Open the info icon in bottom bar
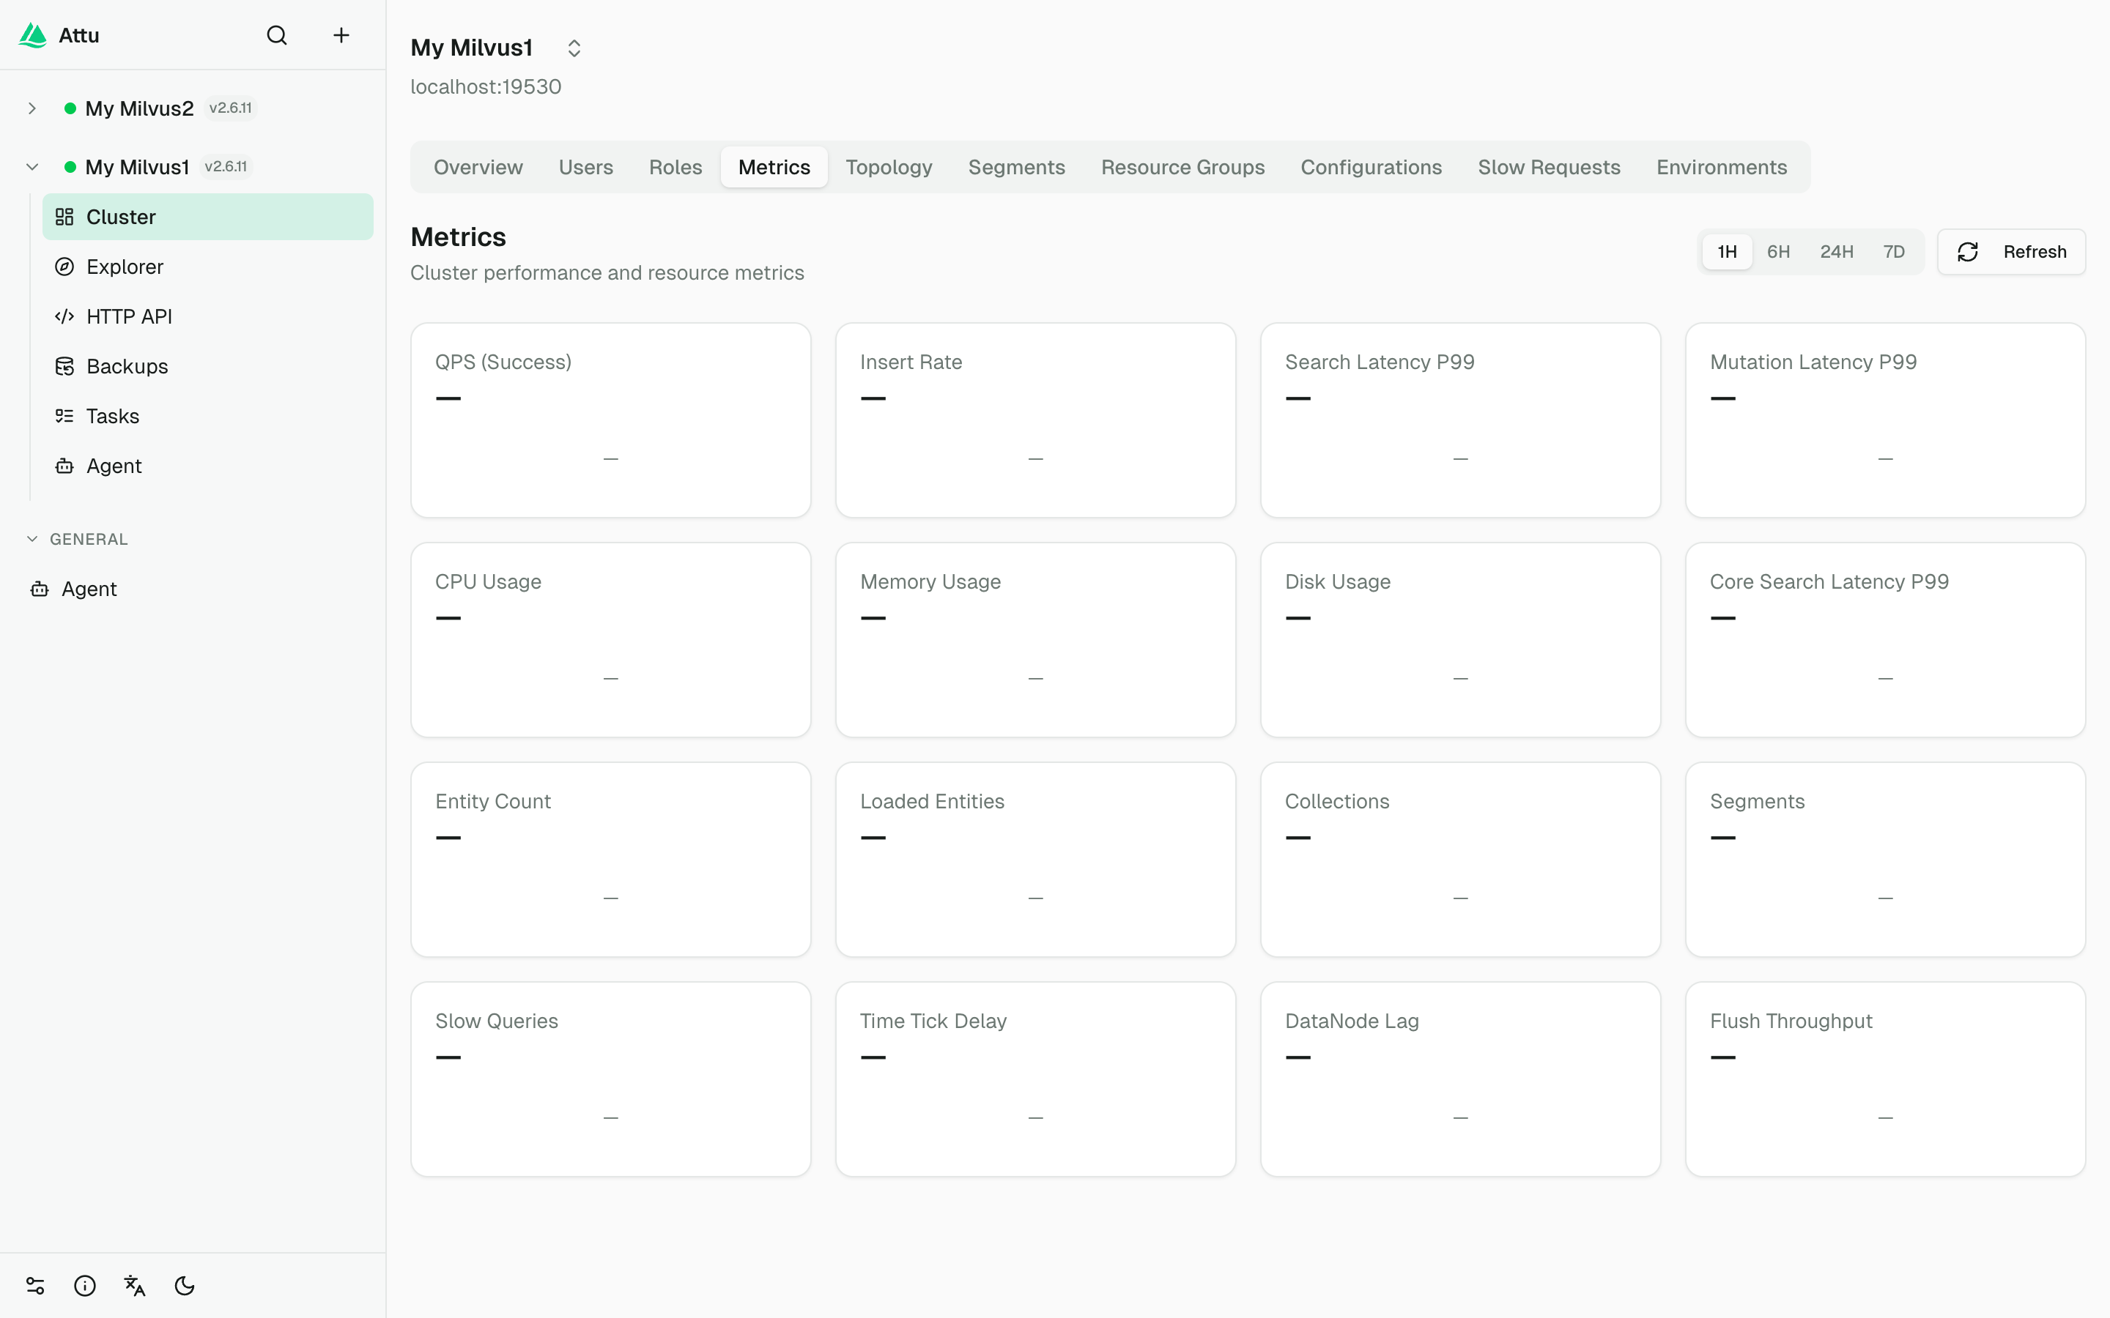Image resolution: width=2110 pixels, height=1318 pixels. pos(84,1286)
